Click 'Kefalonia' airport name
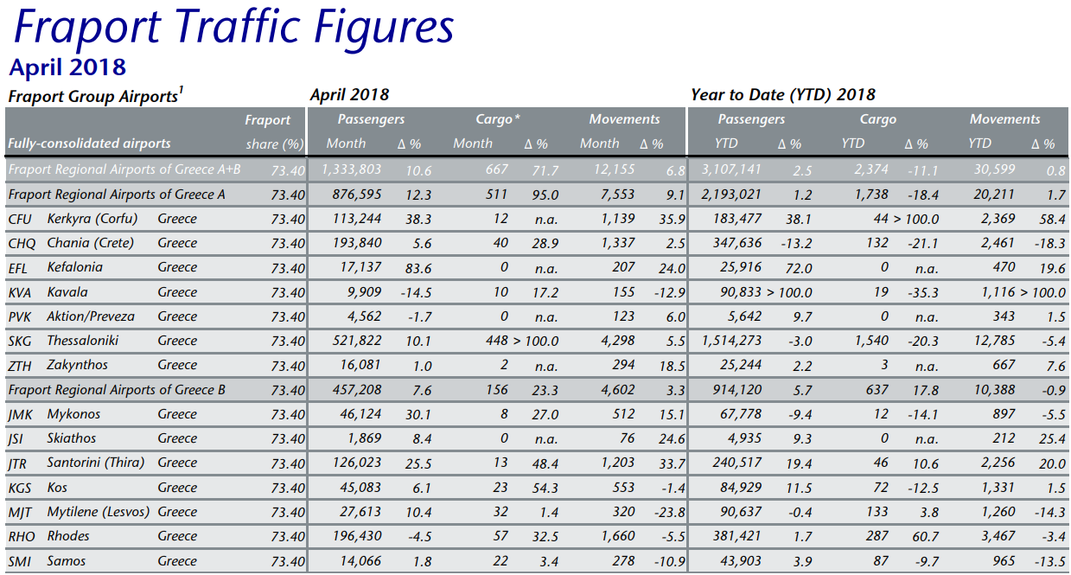The height and width of the screenshot is (575, 1071). click(74, 268)
